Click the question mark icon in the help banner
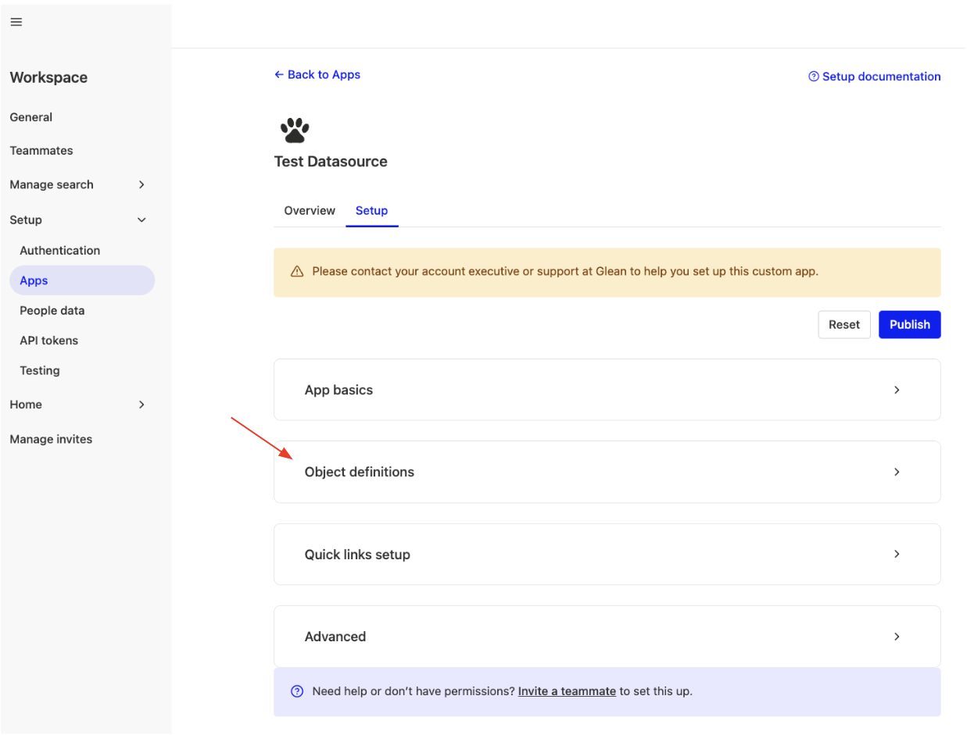The image size is (967, 735). tap(296, 691)
